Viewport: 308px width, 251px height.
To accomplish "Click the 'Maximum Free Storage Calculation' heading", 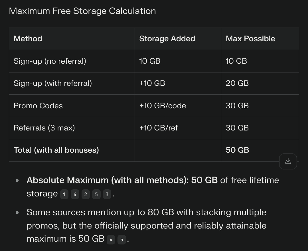I will click(x=82, y=11).
